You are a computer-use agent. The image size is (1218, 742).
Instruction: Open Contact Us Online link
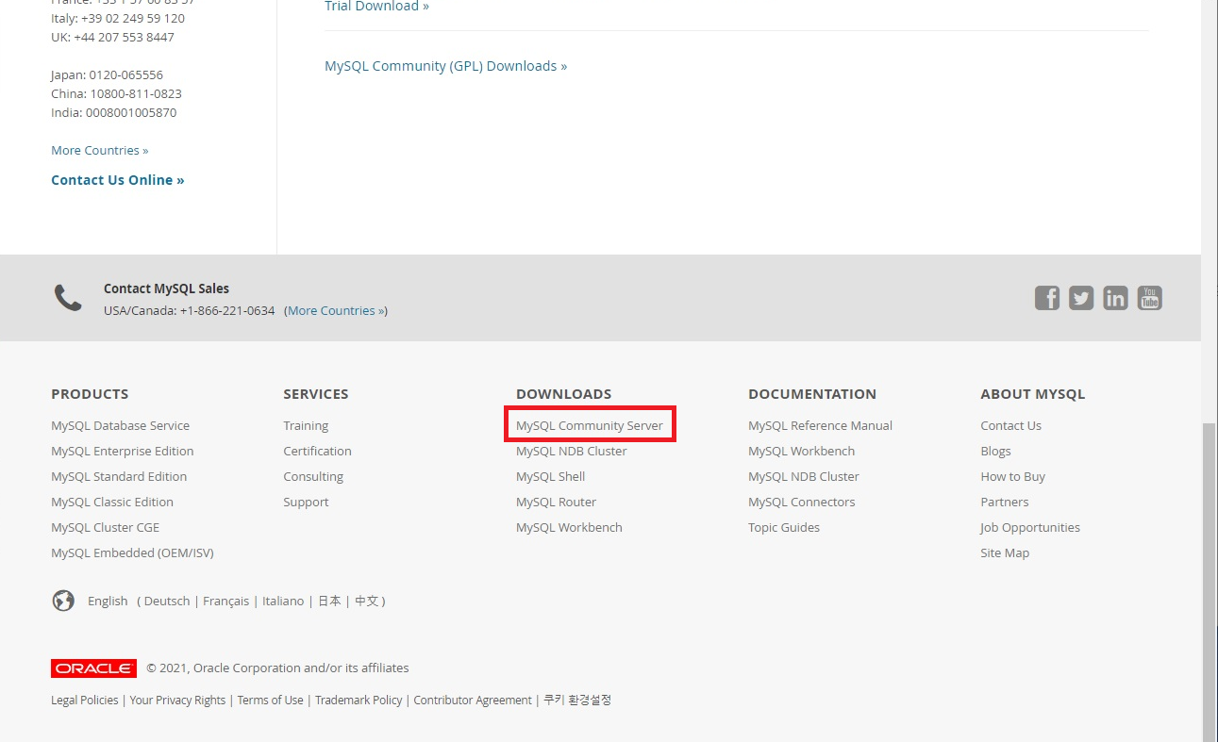[x=118, y=180]
